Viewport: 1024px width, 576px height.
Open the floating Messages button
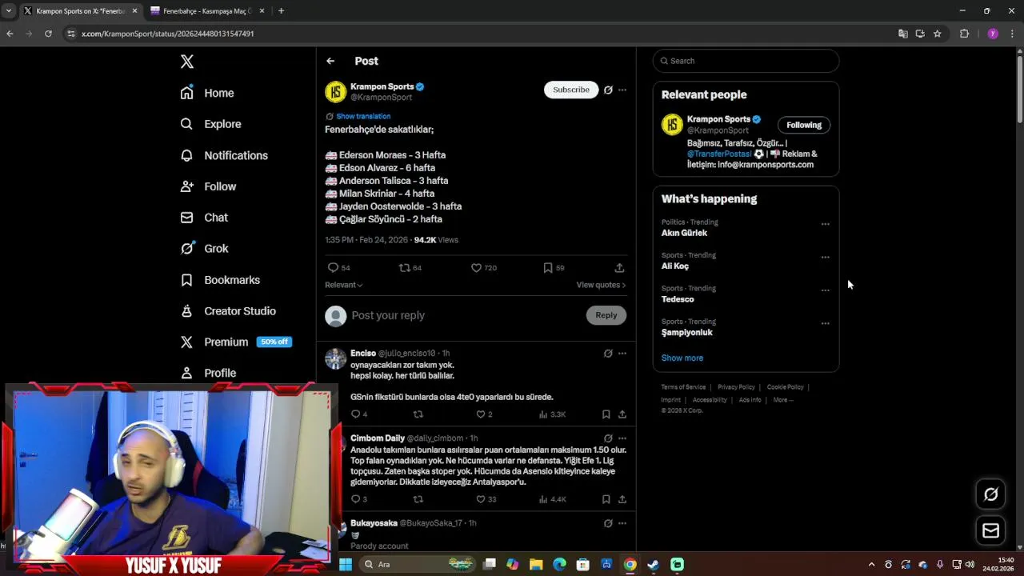click(x=990, y=530)
